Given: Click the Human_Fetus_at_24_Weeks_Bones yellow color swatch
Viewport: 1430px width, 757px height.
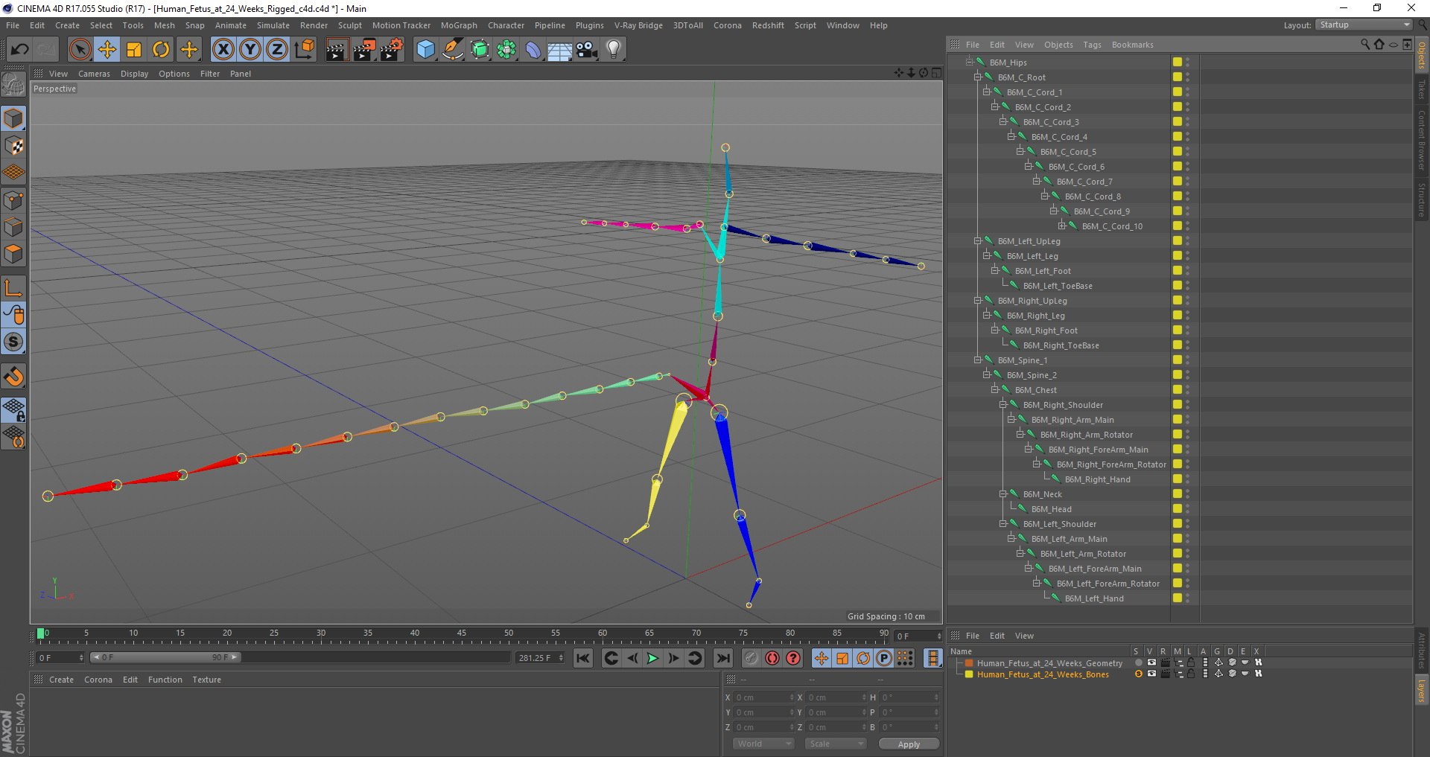Looking at the screenshot, I should coord(969,674).
